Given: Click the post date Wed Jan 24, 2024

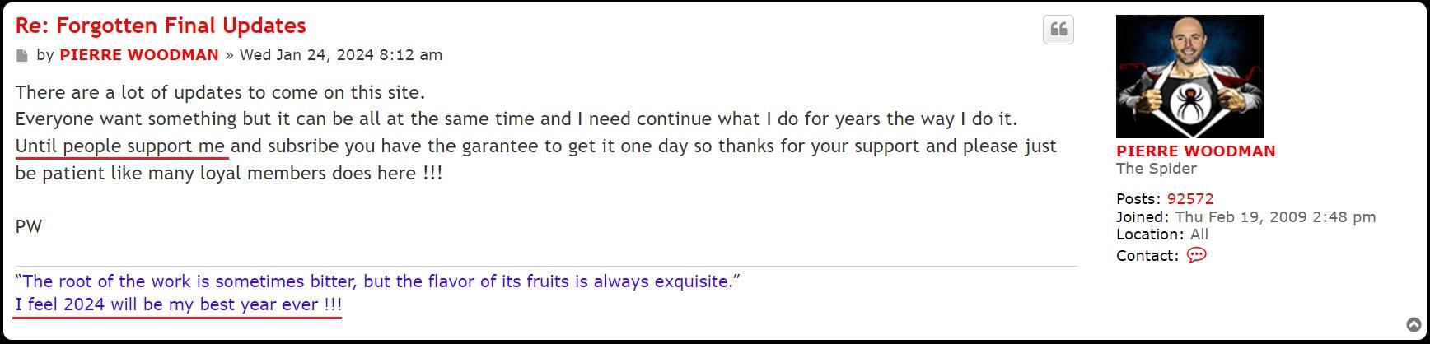Looking at the screenshot, I should (x=340, y=55).
